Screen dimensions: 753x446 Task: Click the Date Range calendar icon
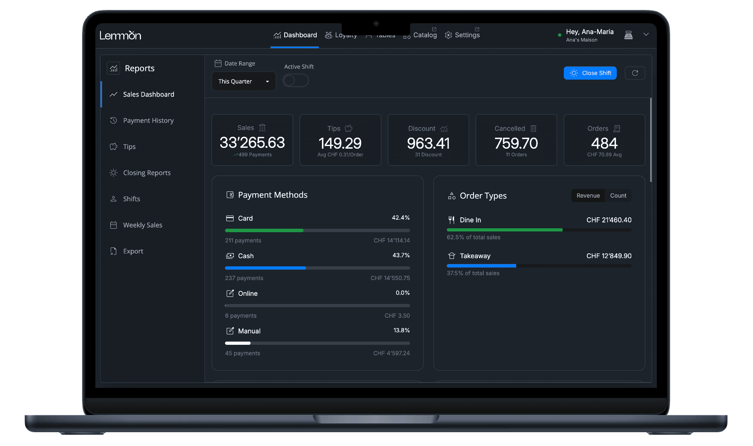pos(218,63)
